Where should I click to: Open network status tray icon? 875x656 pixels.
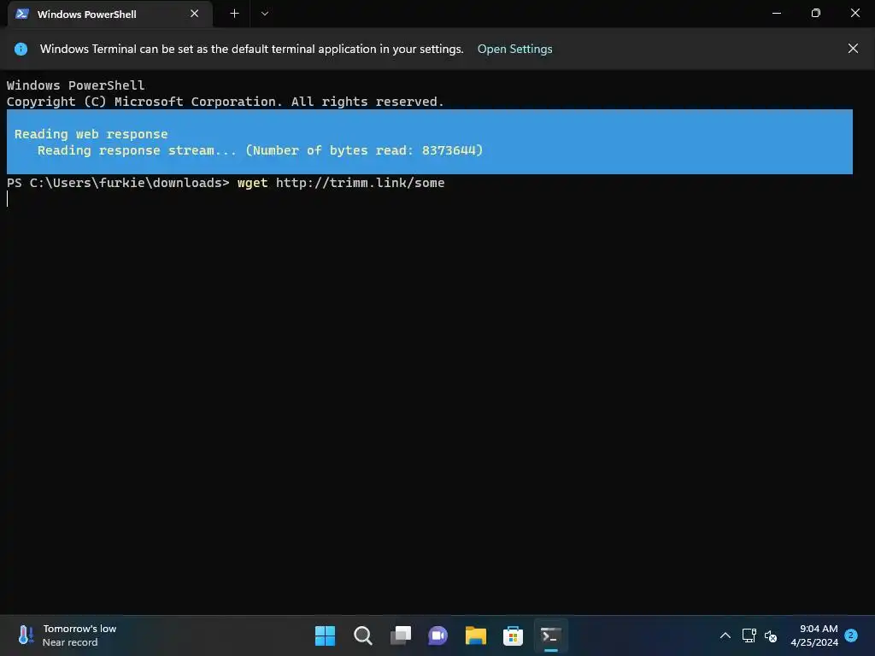point(749,635)
